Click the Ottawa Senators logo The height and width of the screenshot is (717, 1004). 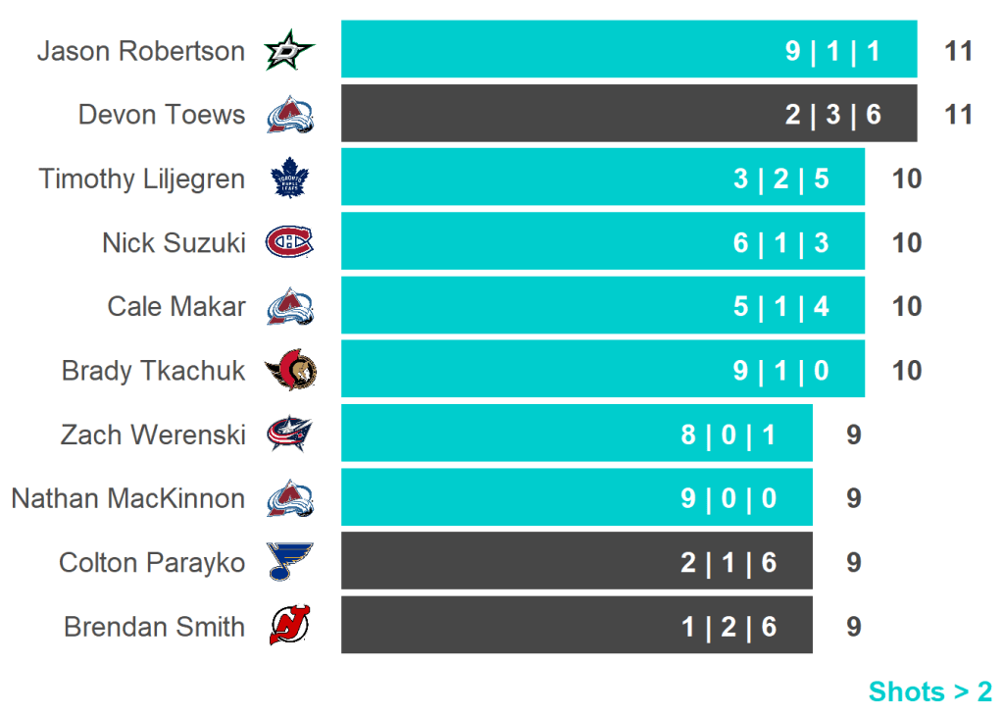(290, 371)
